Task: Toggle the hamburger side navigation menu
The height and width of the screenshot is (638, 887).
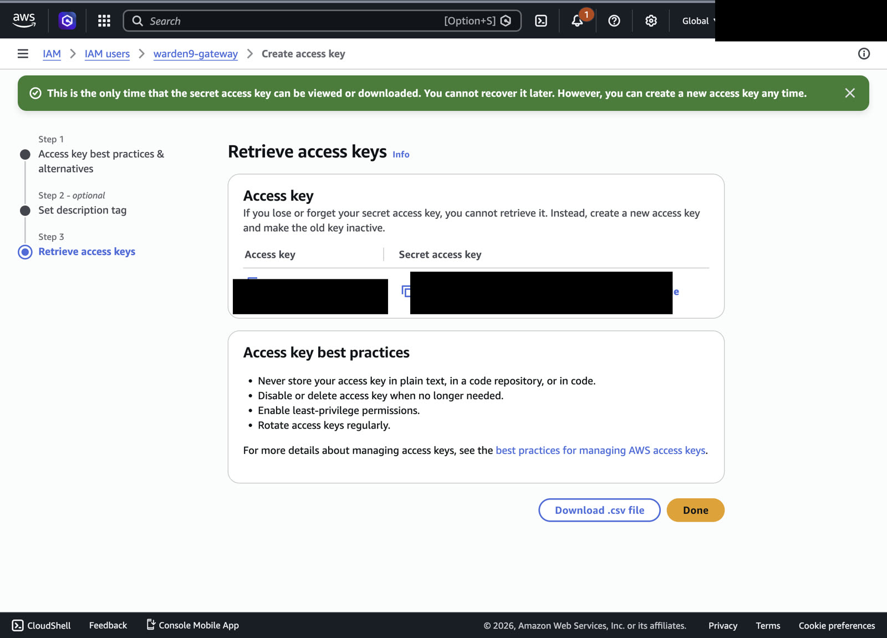Action: [x=23, y=54]
